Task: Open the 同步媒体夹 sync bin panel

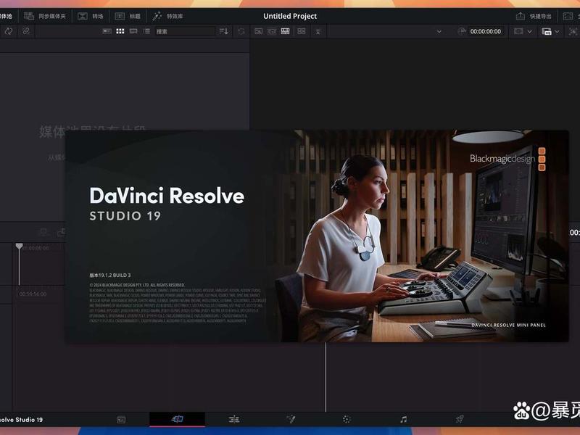Action: 44,16
